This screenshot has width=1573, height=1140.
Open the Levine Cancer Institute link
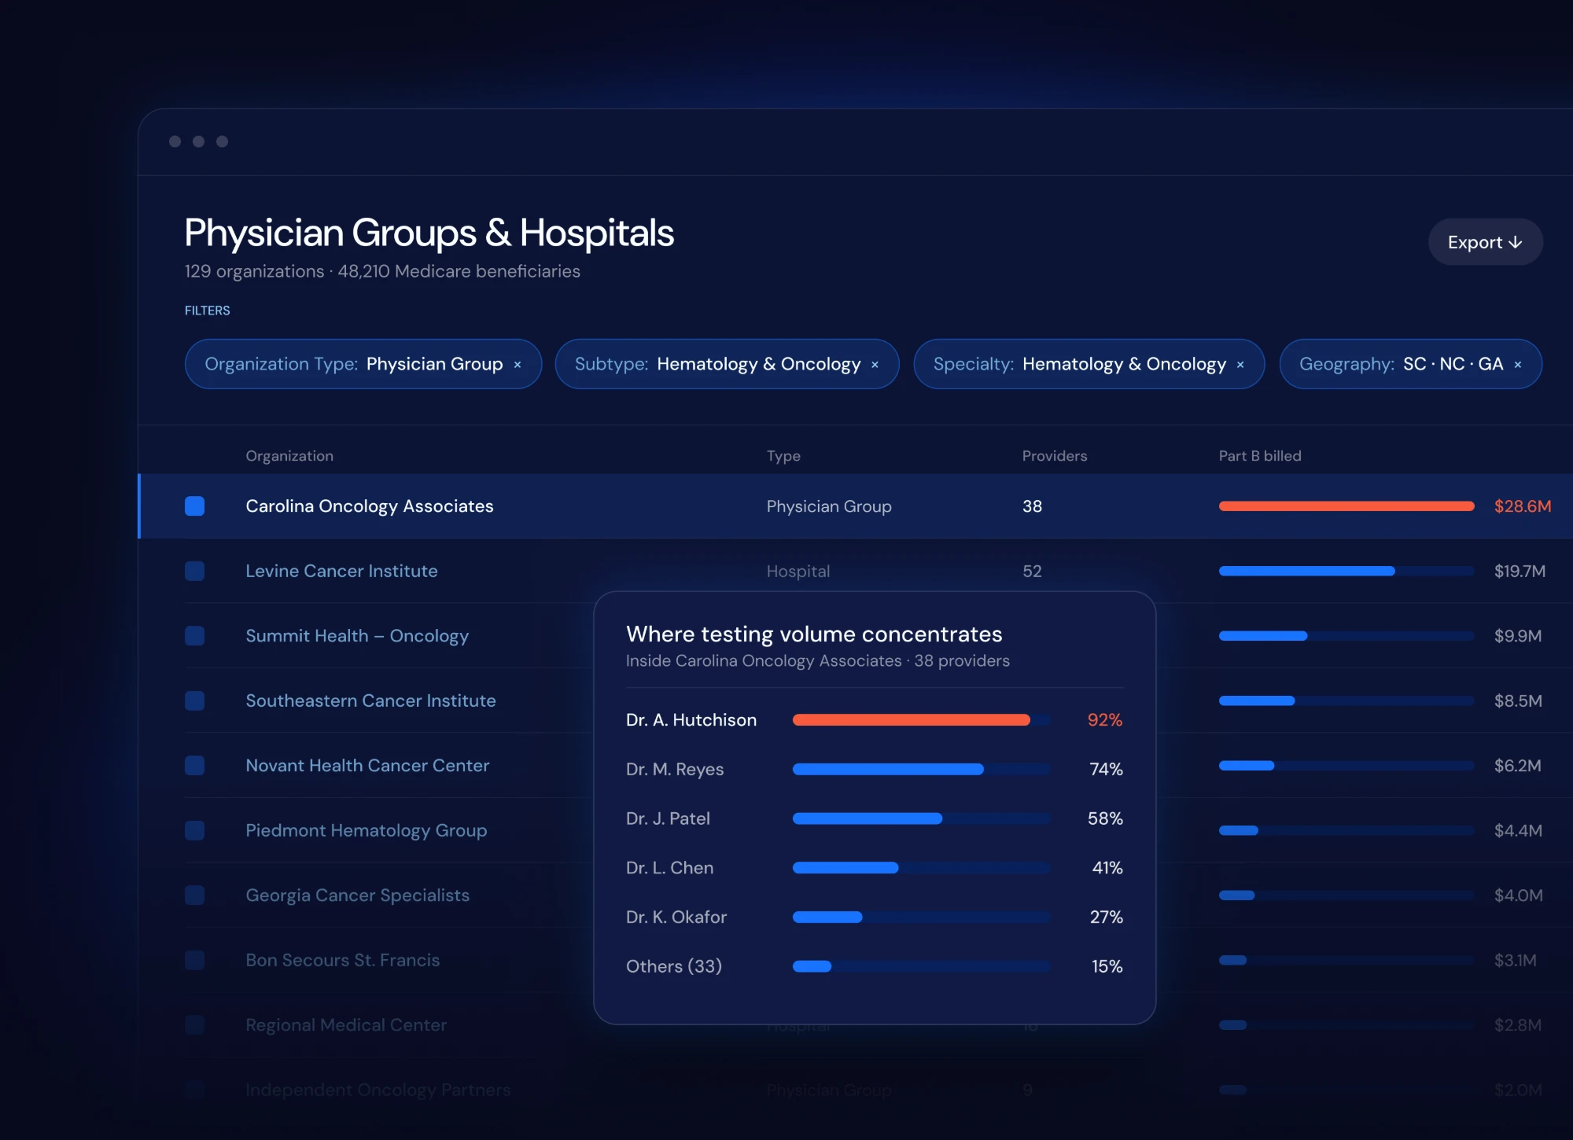(x=341, y=572)
